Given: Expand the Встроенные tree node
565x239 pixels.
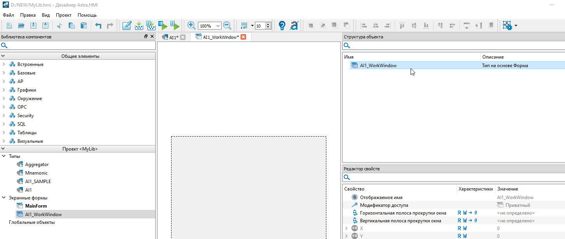Looking at the screenshot, I should (3, 64).
